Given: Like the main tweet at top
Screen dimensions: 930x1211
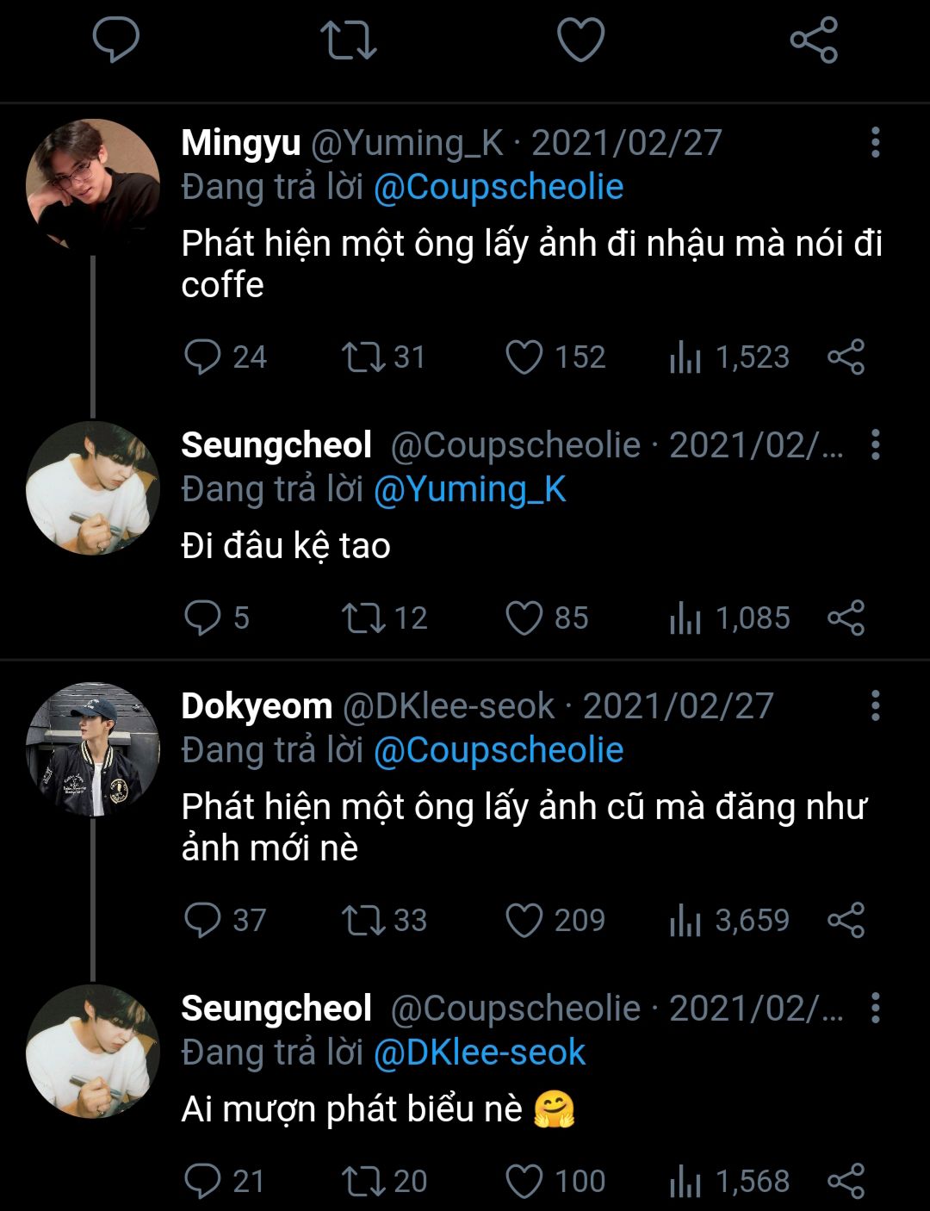Looking at the screenshot, I should 580,40.
